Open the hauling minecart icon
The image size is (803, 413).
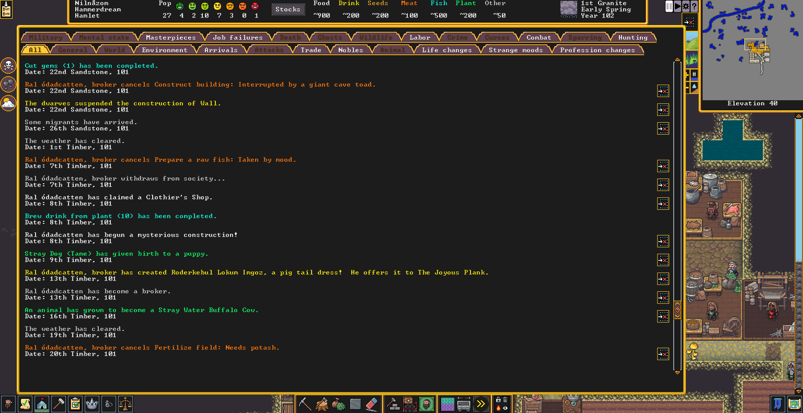click(464, 404)
